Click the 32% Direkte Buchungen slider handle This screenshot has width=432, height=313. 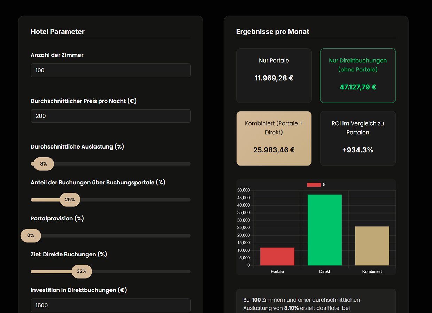click(x=82, y=271)
